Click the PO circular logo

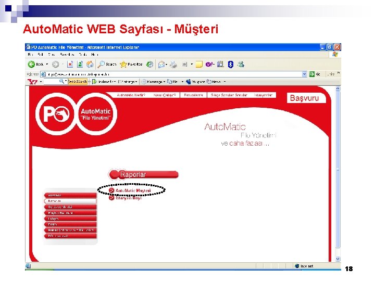[56, 114]
